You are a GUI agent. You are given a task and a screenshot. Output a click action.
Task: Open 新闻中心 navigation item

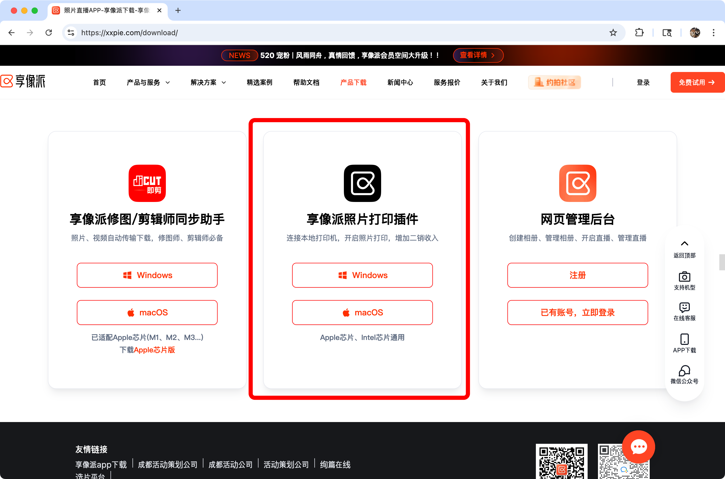pyautogui.click(x=400, y=83)
